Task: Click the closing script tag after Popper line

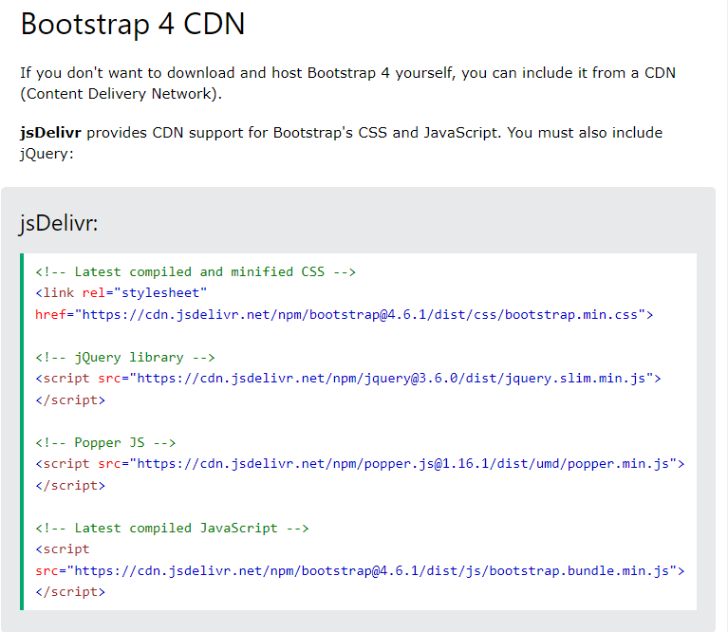Action: coord(70,485)
